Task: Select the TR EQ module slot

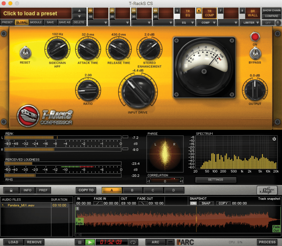Action: point(188,13)
